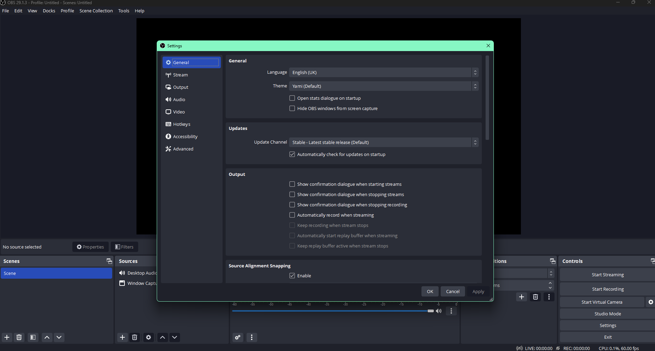Screen dimensions: 655x351
Task: Click the Start Recording button
Action: coord(608,289)
